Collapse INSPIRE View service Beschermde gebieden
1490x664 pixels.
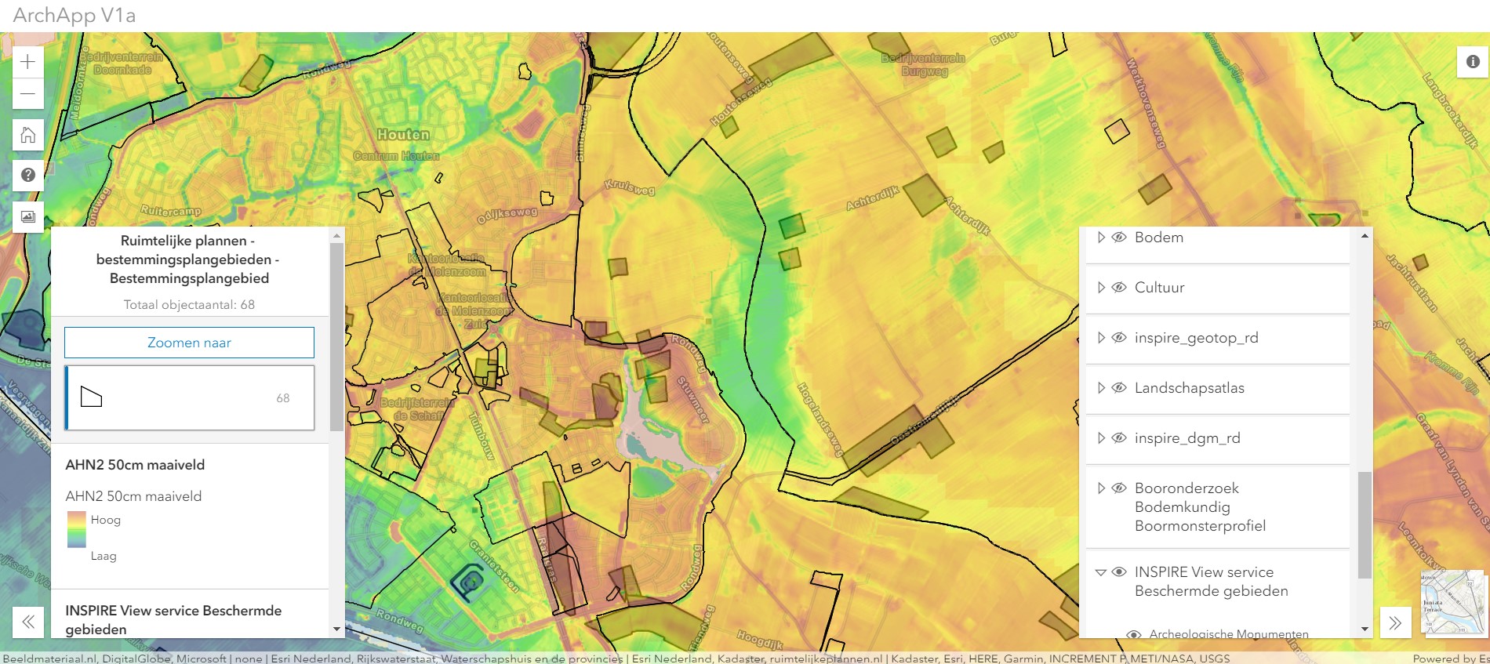coord(1101,572)
